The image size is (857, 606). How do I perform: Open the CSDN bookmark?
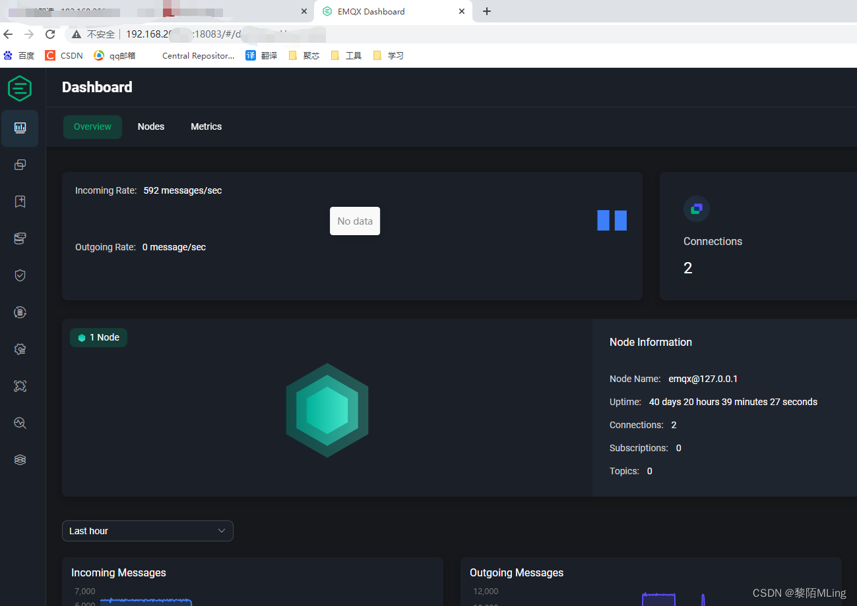click(x=64, y=55)
